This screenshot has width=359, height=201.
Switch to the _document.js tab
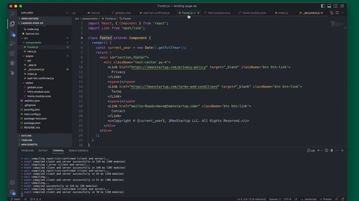coord(311,13)
